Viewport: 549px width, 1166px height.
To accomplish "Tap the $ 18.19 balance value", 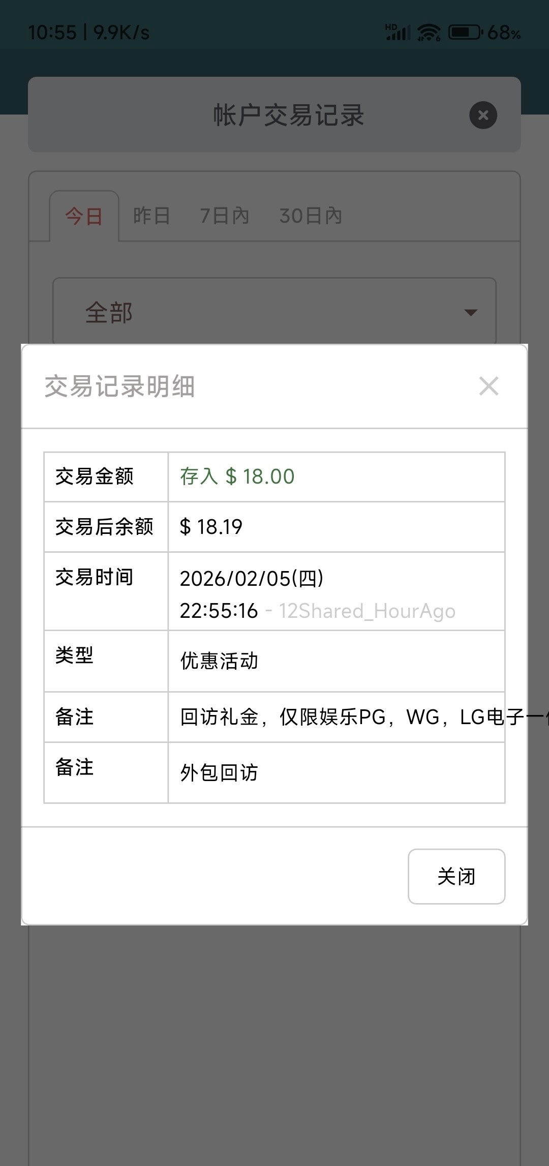I will (211, 527).
